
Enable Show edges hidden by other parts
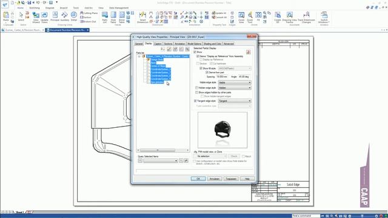point(197,93)
